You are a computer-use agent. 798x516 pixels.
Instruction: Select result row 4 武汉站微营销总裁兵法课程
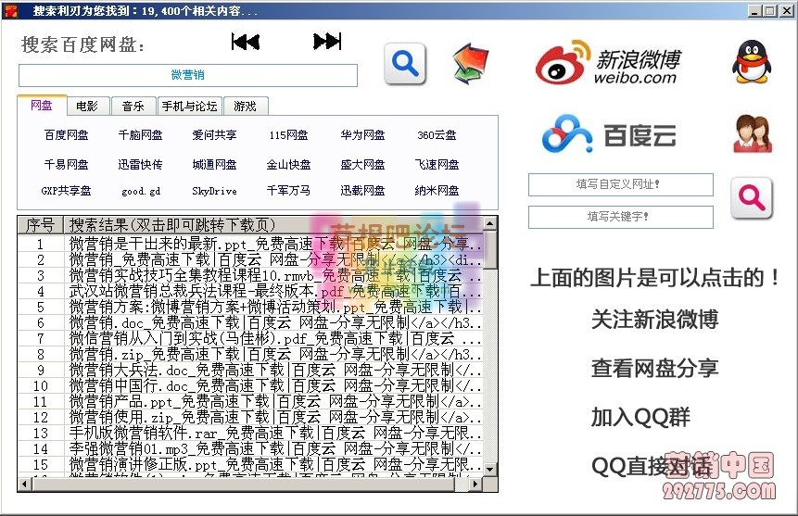click(x=250, y=291)
